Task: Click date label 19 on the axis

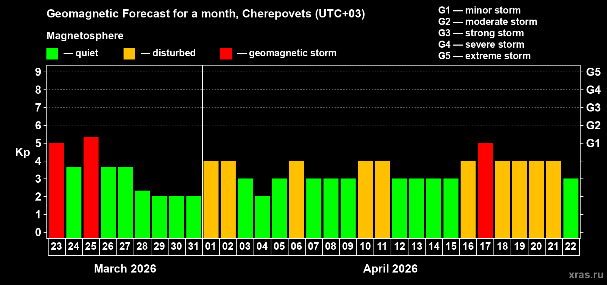Action: pos(519,246)
